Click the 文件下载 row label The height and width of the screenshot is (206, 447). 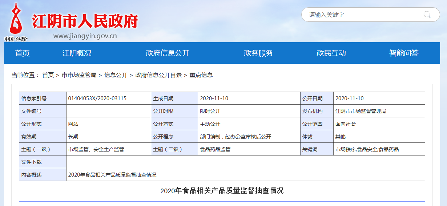tap(32, 162)
